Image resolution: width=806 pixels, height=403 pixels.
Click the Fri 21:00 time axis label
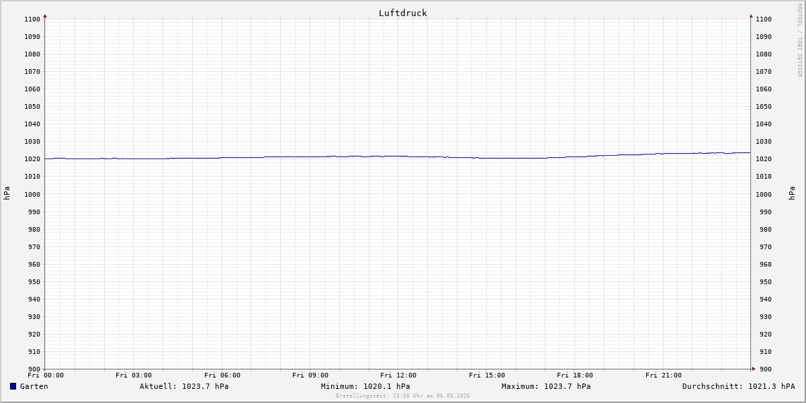[x=663, y=375]
